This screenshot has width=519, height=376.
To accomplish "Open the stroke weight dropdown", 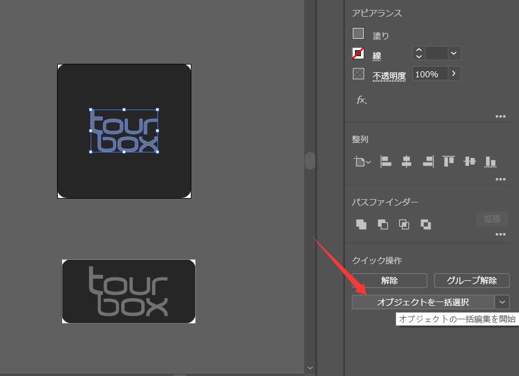I will 454,53.
